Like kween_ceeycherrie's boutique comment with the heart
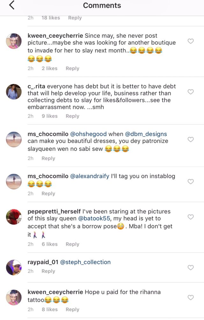Viewport: 204px width, 320px height. point(191,41)
